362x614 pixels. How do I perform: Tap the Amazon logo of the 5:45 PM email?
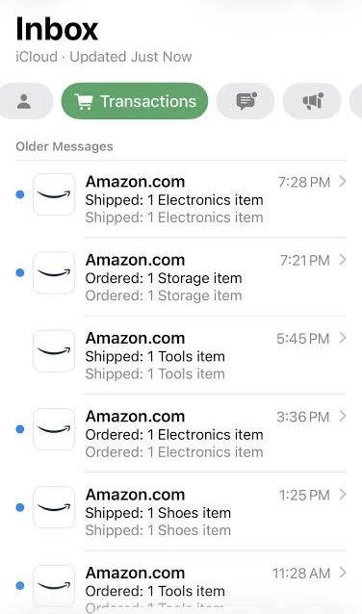tap(54, 351)
